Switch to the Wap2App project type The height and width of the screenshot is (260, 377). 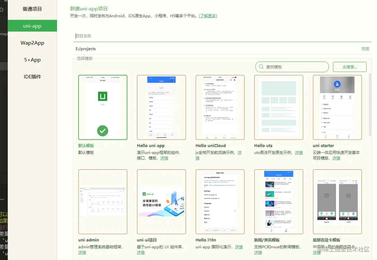(x=32, y=43)
